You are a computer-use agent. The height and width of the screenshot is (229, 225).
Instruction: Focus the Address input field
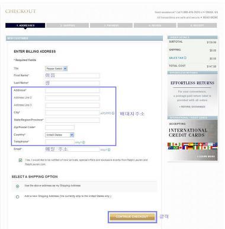[72, 91]
